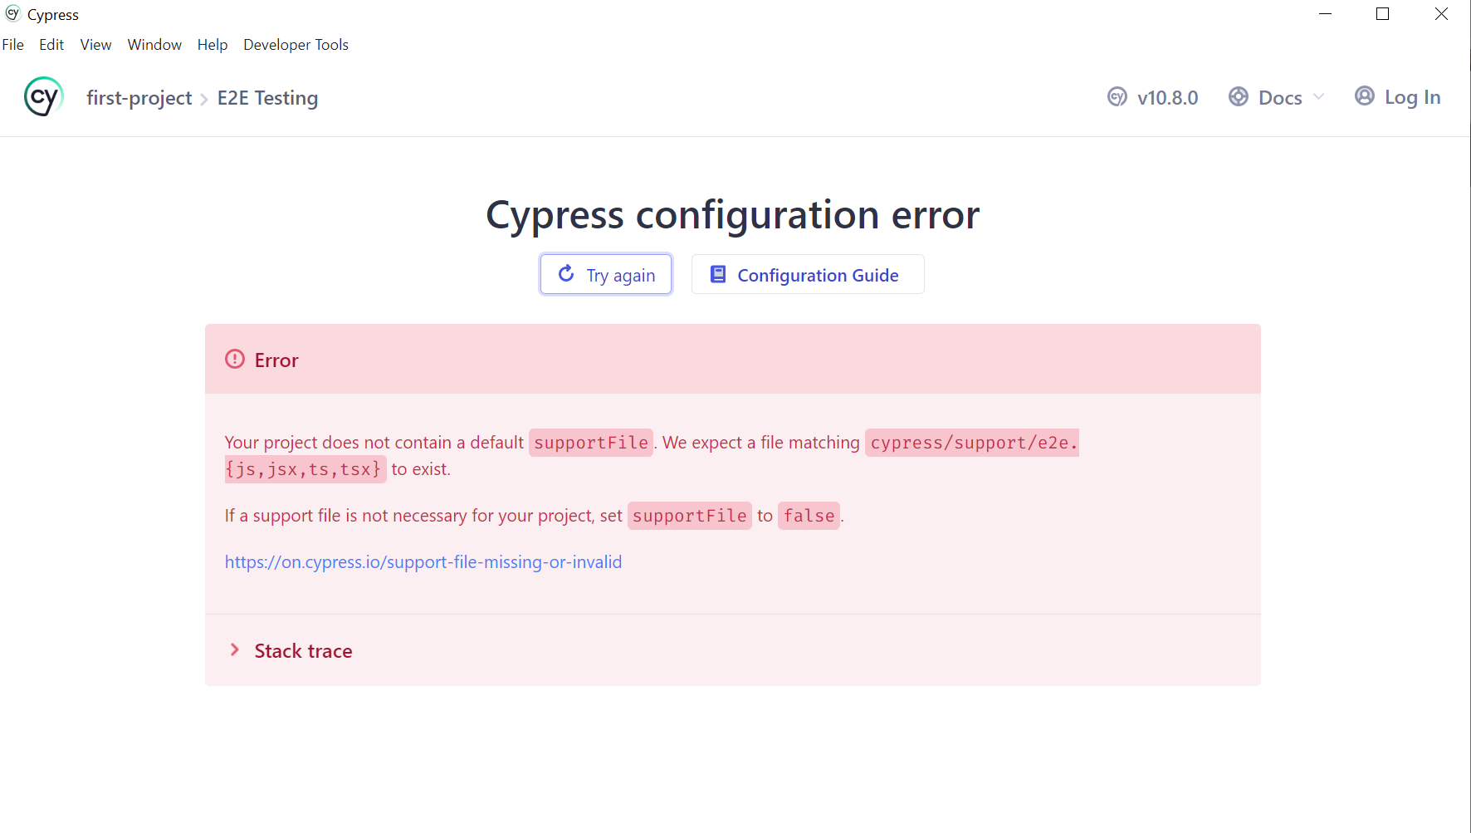Open the File menu
Viewport: 1471px width, 833px height.
point(12,45)
